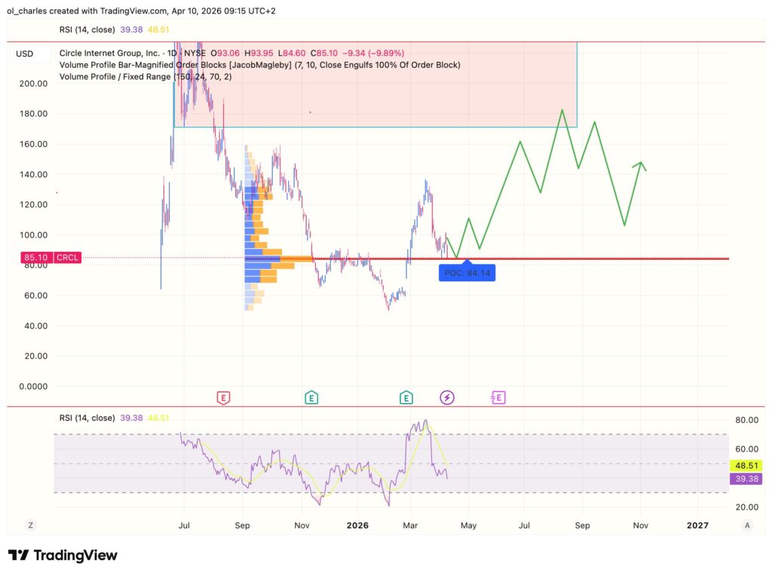Click the red earnings report marker icon

coord(222,396)
